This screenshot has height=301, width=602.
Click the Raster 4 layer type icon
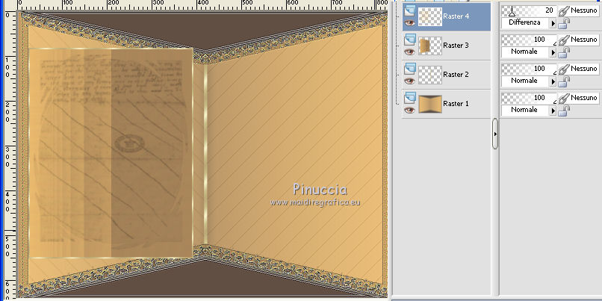(410, 10)
